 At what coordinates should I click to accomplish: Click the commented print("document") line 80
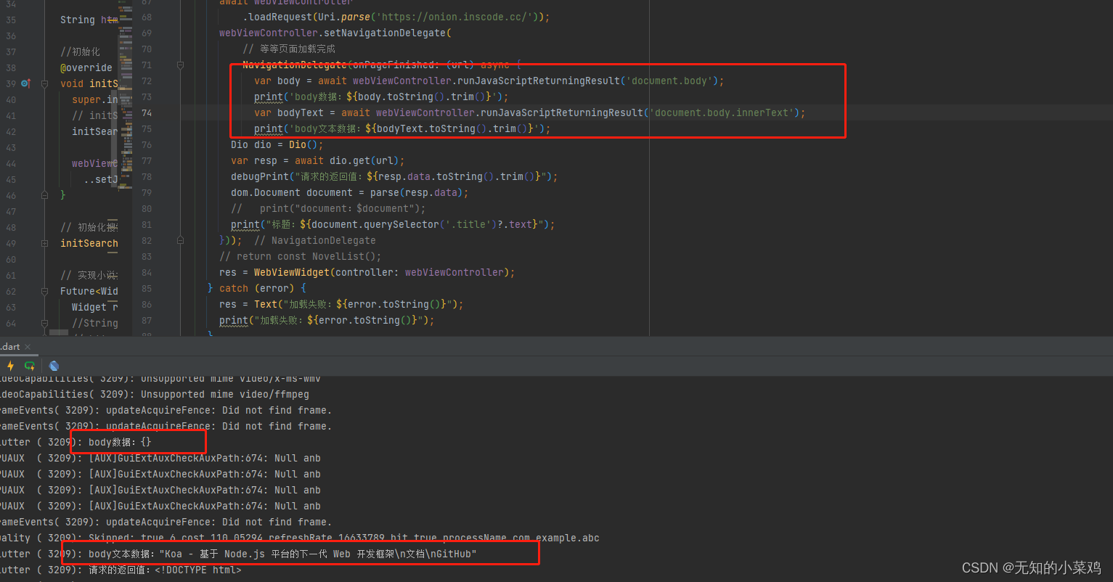coord(328,208)
